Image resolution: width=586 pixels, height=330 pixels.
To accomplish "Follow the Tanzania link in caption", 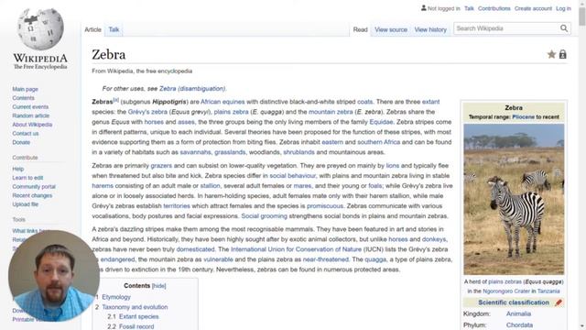I will 548,291.
